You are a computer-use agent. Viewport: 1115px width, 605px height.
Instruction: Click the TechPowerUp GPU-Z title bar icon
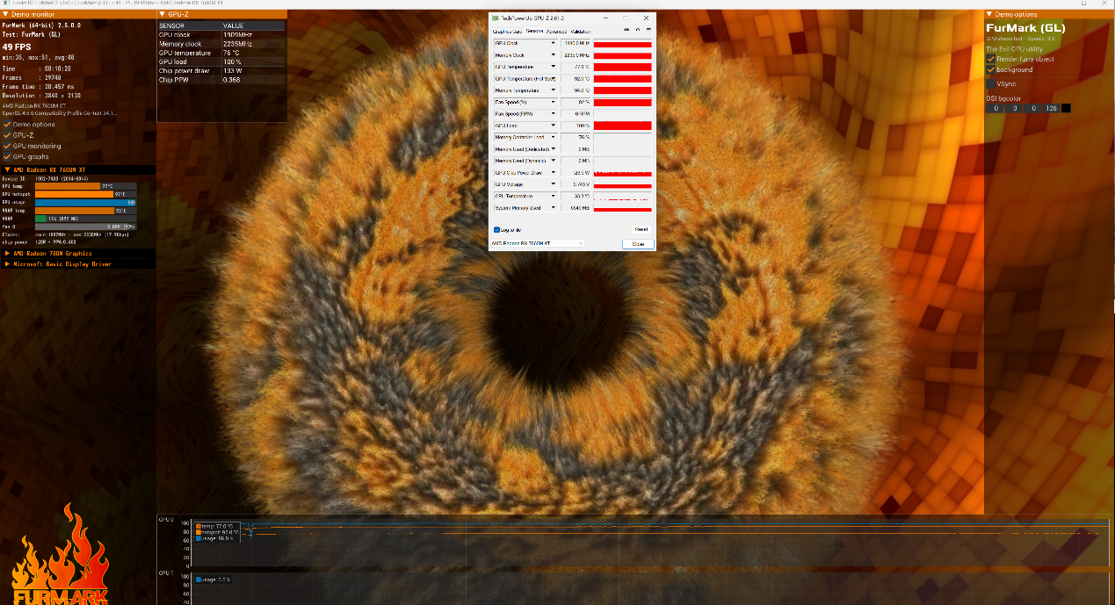point(496,18)
